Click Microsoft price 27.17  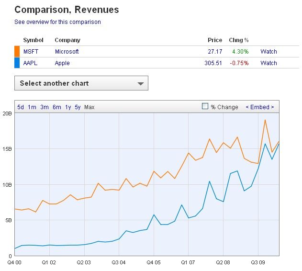point(215,51)
